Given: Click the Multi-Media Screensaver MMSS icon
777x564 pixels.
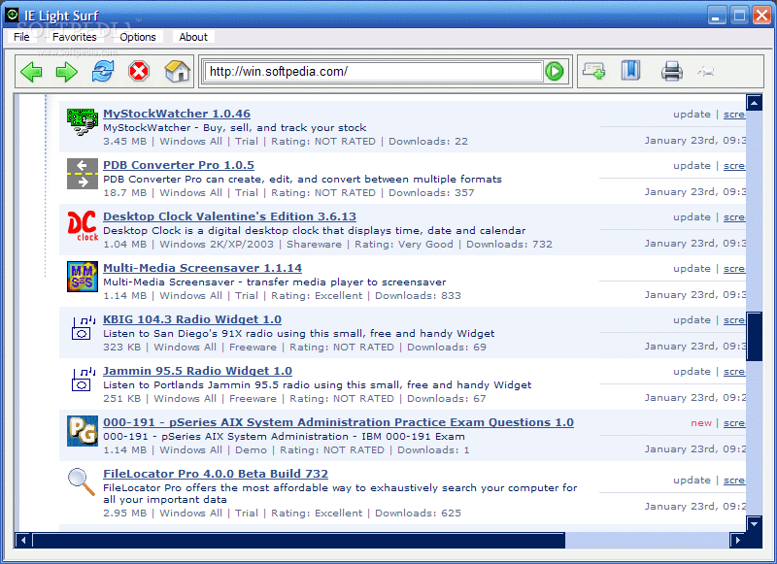Looking at the screenshot, I should 83,277.
